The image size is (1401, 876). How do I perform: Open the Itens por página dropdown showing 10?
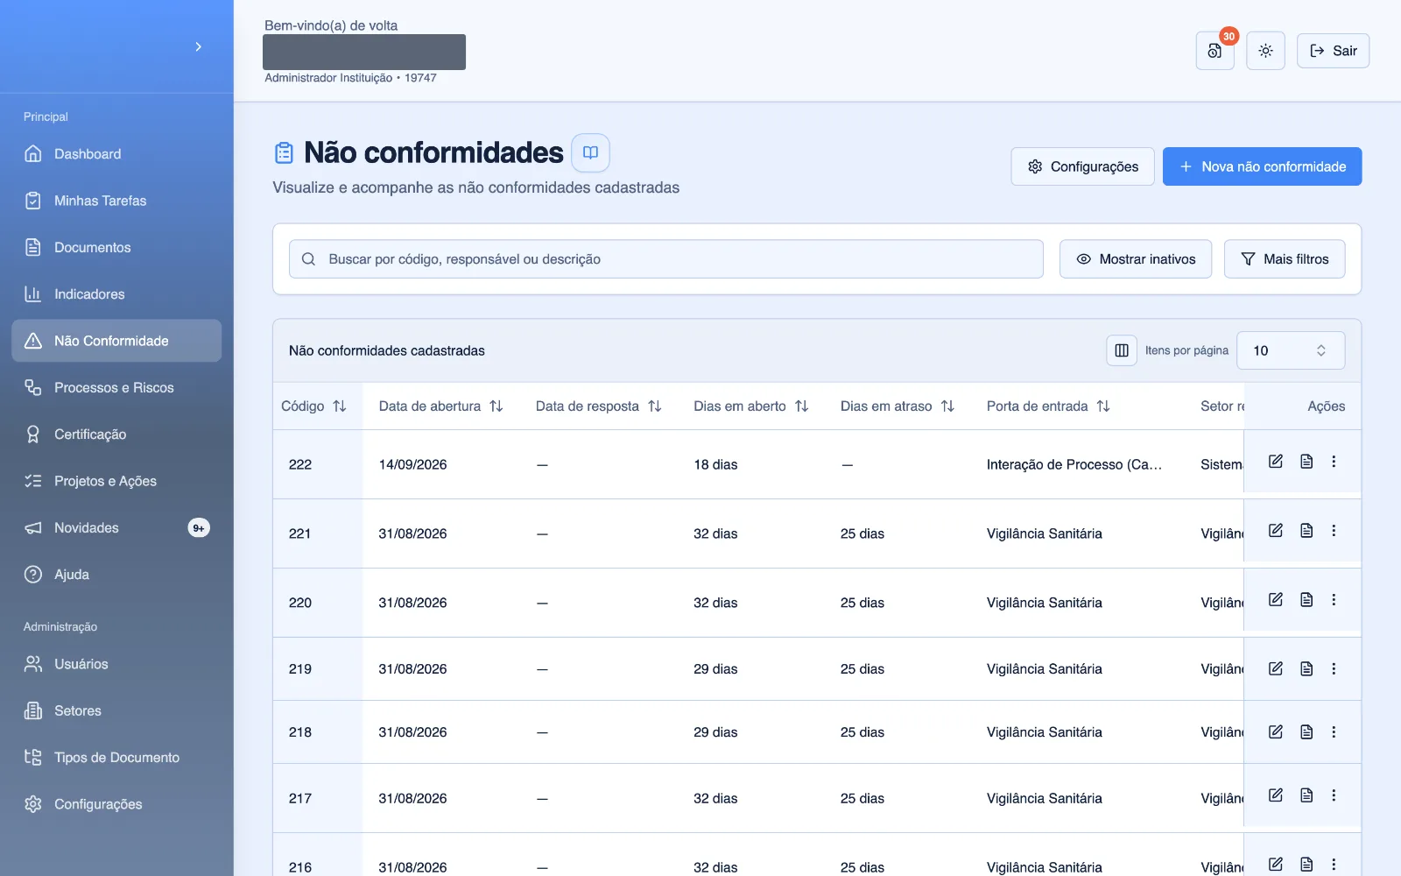[x=1291, y=350]
